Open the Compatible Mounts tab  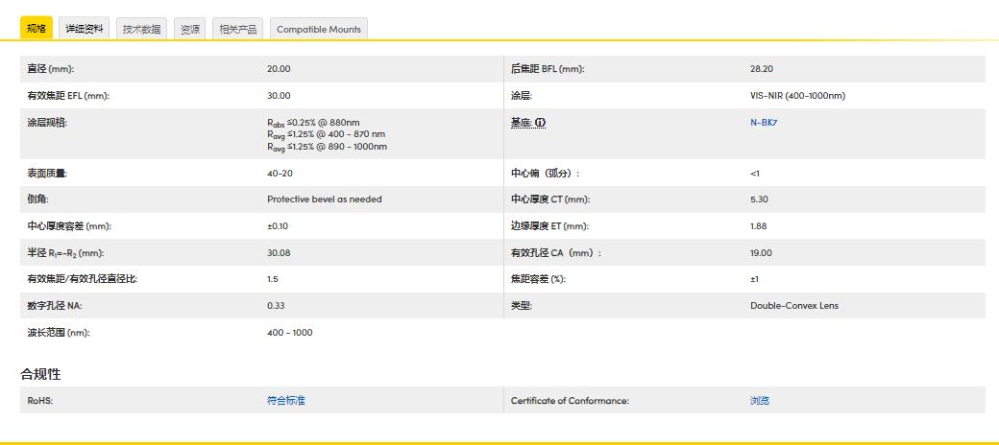[319, 29]
